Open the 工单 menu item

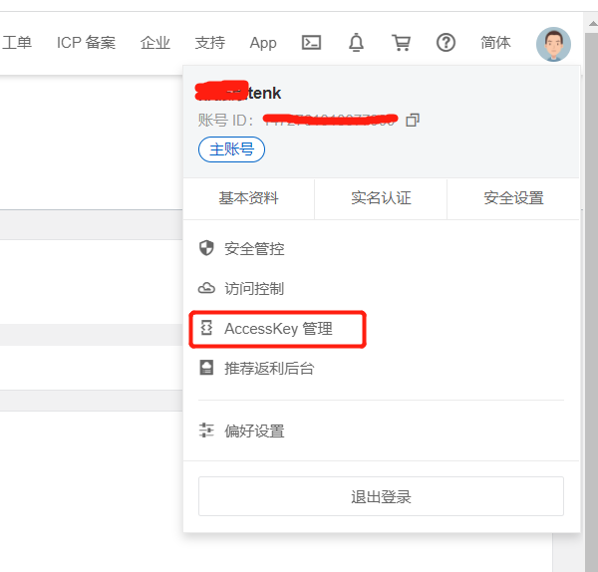[16, 43]
